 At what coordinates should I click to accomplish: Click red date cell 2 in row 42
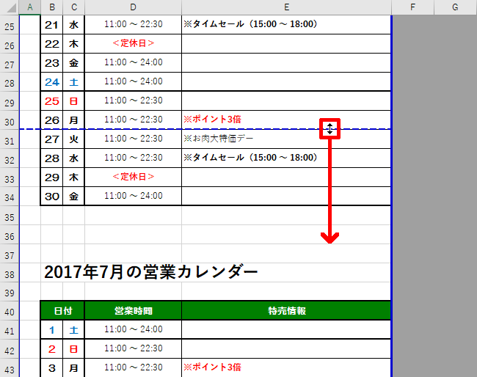click(51, 348)
